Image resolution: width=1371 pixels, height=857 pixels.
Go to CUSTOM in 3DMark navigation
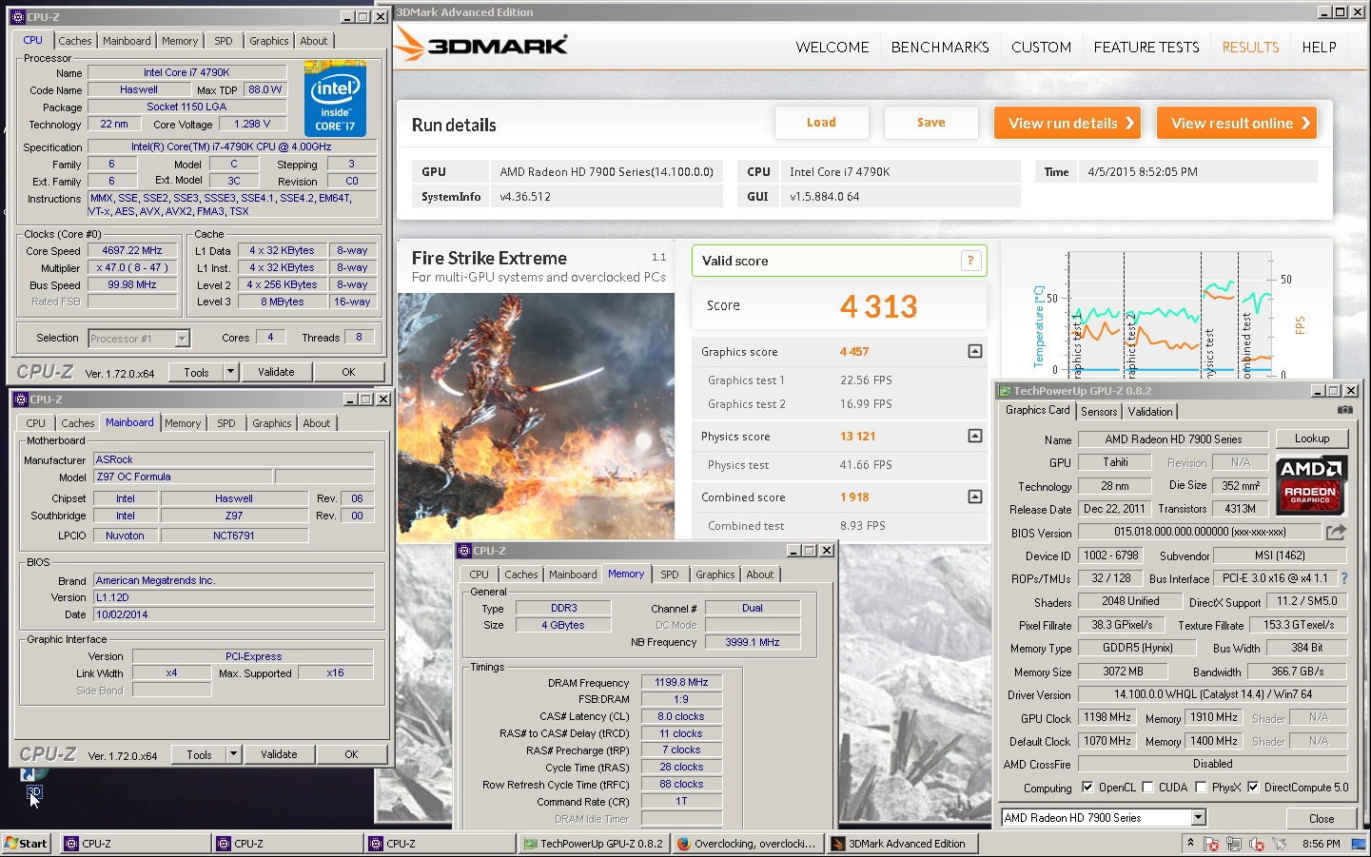(x=1041, y=47)
